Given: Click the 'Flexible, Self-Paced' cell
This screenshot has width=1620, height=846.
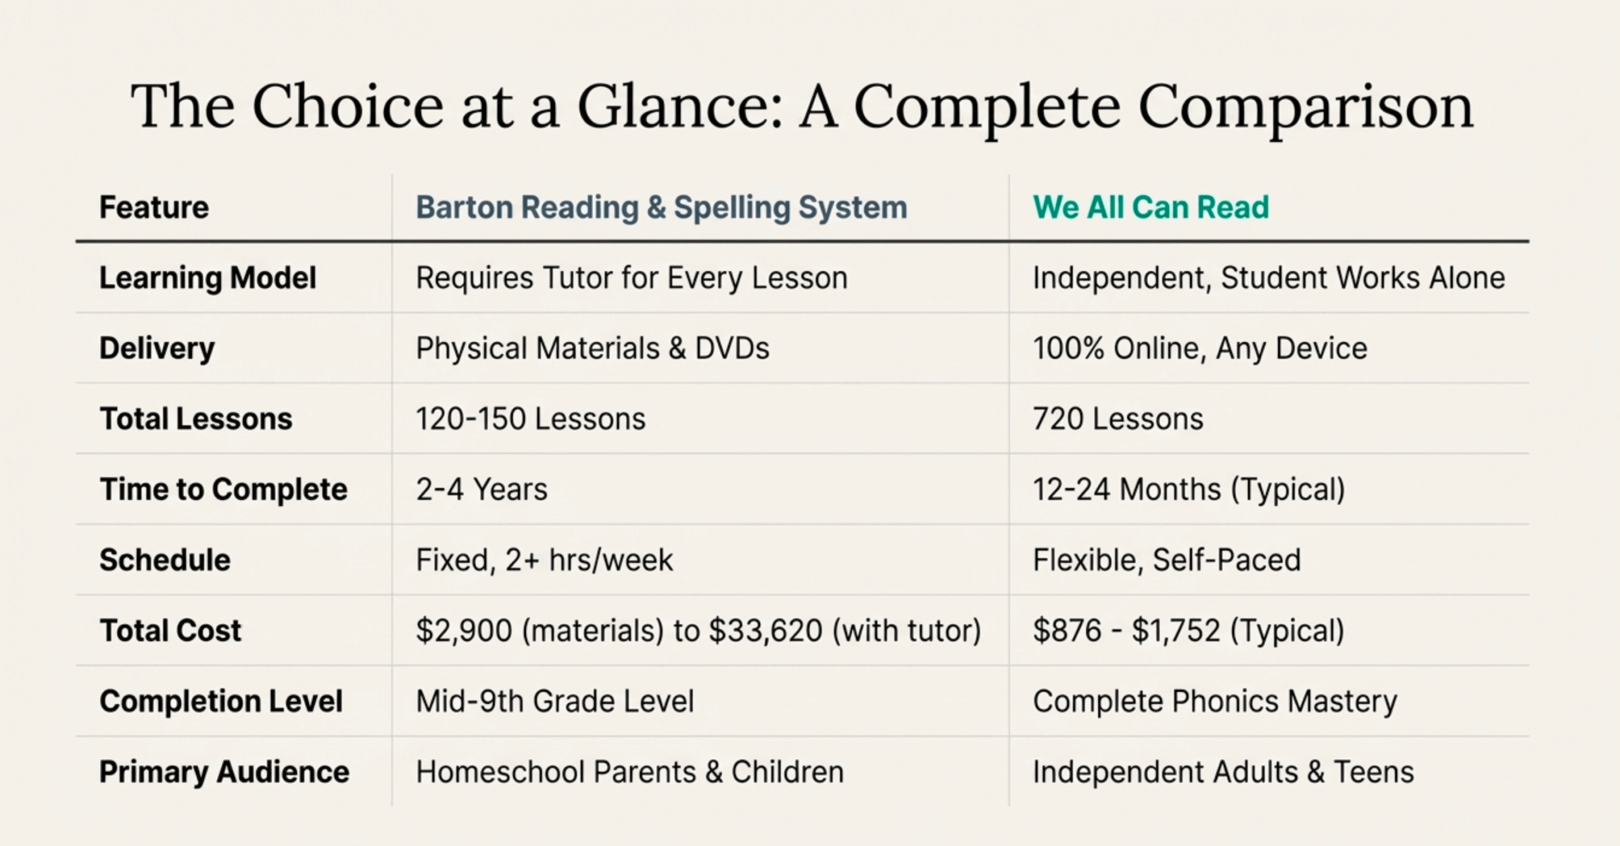Looking at the screenshot, I should tap(1166, 560).
